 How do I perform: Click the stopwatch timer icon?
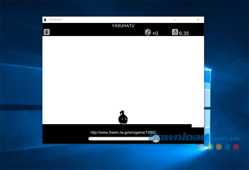(175, 32)
